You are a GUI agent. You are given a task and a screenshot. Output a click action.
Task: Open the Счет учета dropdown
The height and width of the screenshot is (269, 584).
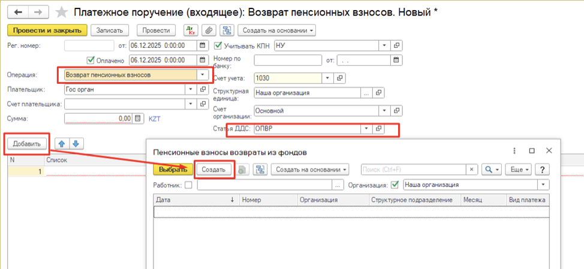(327, 78)
